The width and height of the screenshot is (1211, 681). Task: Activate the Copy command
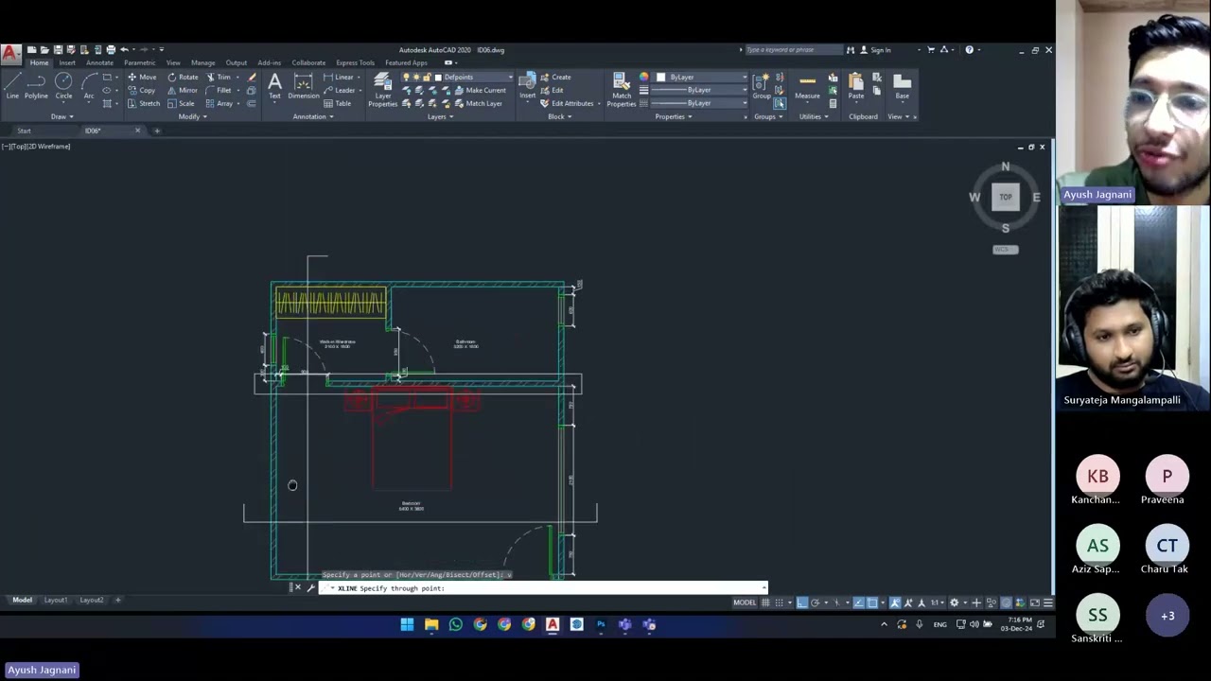coord(142,91)
